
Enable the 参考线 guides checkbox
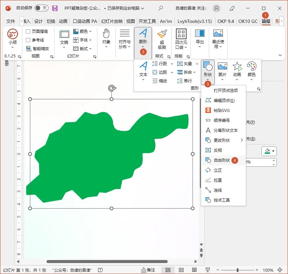click(28, 40)
